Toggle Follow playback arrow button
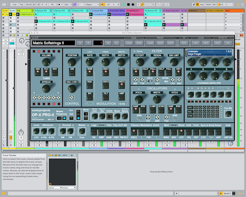This screenshot has height=197, width=246. click(x=103, y=5)
